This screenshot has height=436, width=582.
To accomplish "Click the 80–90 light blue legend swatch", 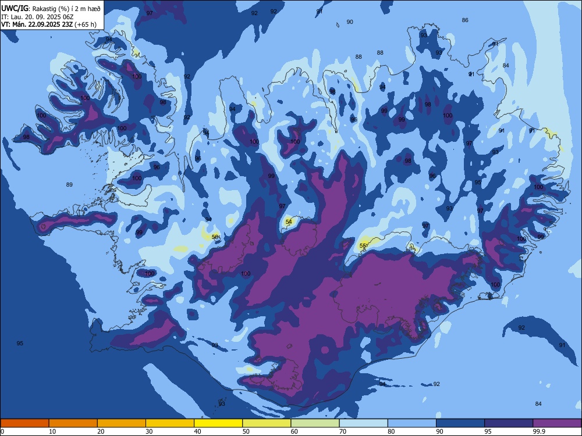I will 412,423.
